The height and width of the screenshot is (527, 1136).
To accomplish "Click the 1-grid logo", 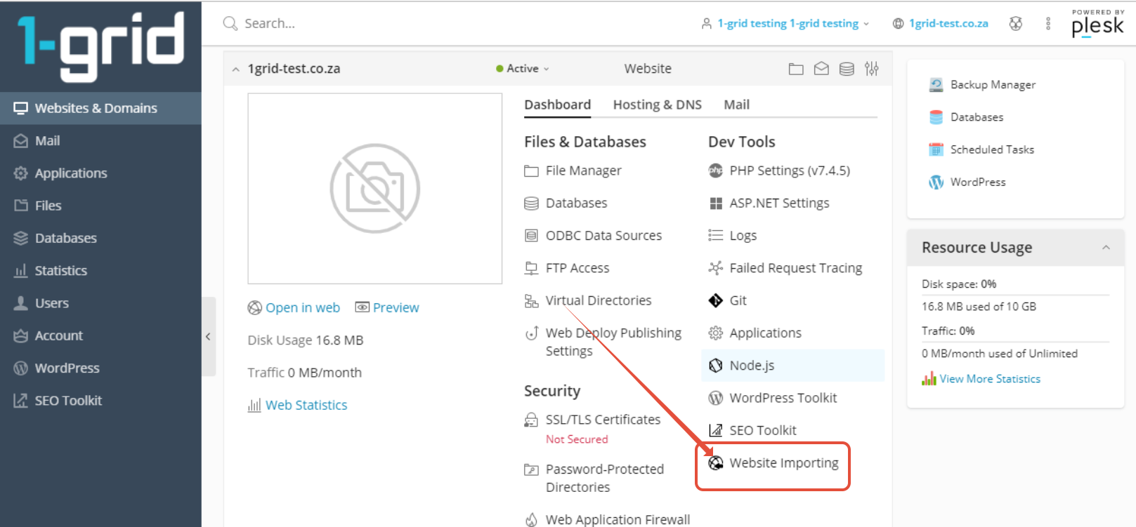I will tap(100, 46).
